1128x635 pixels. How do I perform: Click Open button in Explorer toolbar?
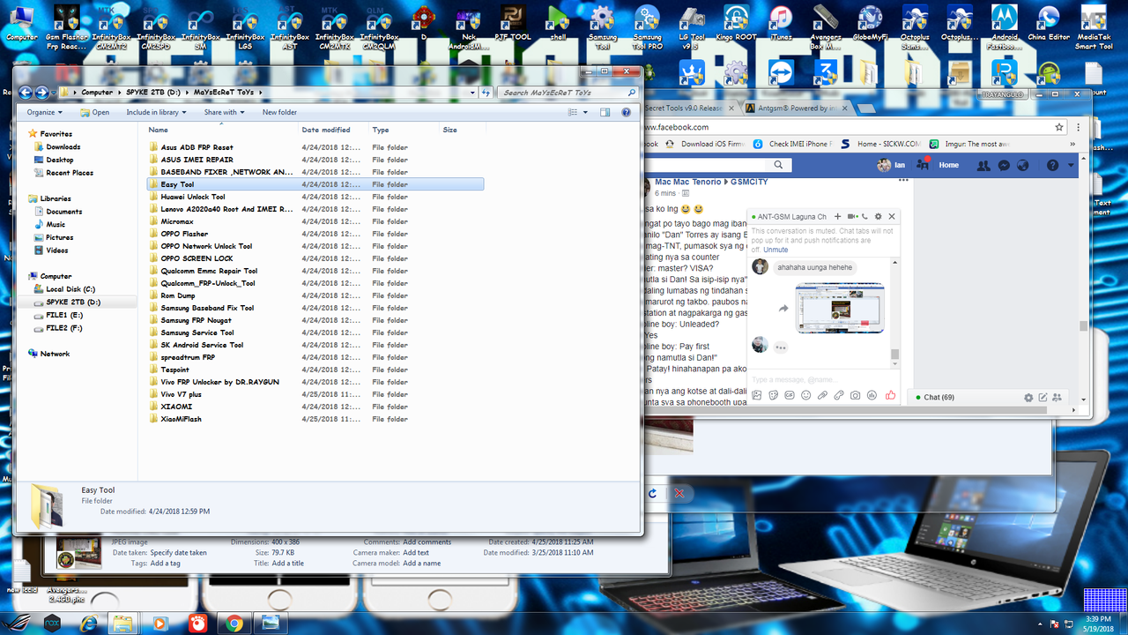(94, 112)
